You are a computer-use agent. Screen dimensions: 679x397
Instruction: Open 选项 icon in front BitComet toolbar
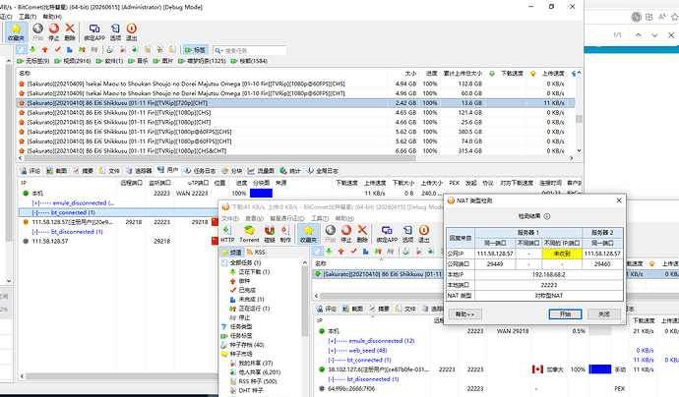pos(407,234)
